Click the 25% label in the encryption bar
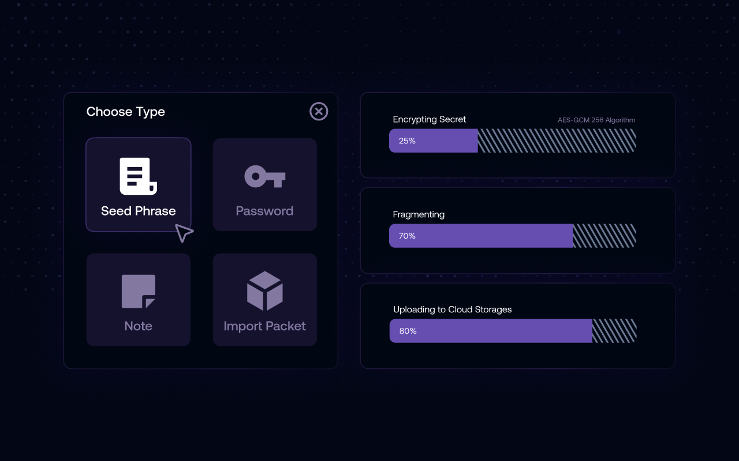The height and width of the screenshot is (461, 739). pos(407,140)
